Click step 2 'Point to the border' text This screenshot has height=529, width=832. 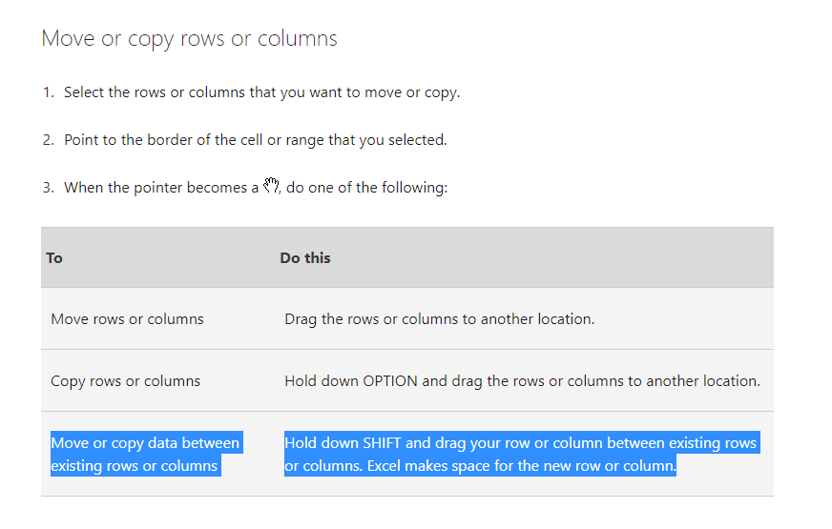pyautogui.click(x=255, y=140)
